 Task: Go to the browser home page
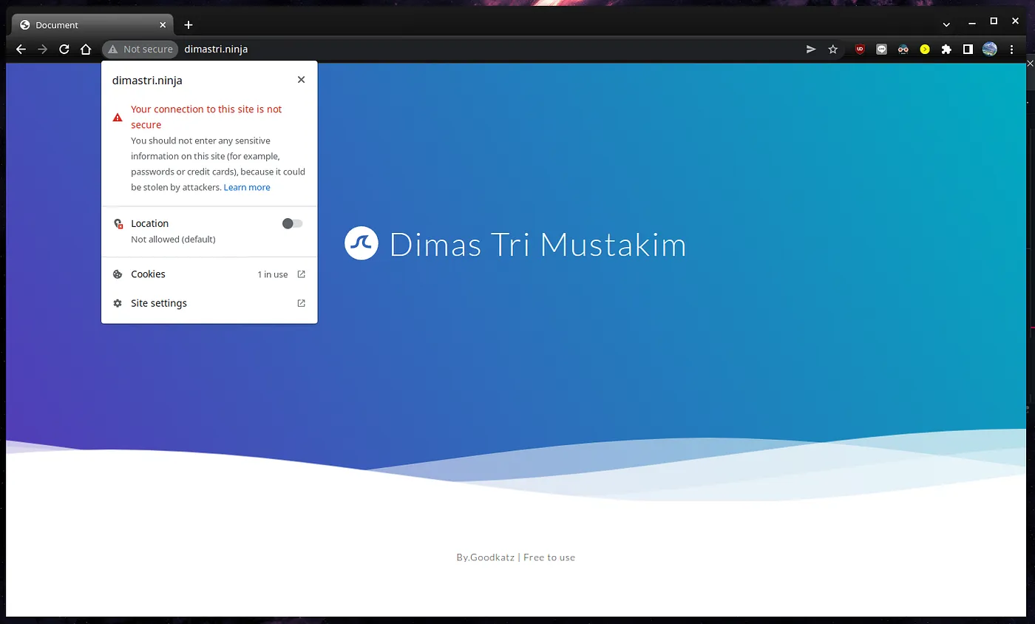coord(86,50)
